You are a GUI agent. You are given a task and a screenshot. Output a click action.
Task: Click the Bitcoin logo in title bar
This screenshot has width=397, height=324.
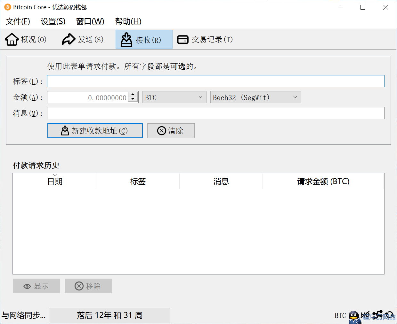[x=8, y=7]
